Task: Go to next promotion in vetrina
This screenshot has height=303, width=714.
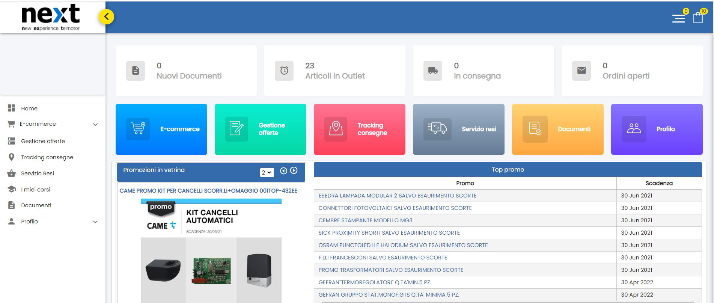Action: (x=294, y=170)
